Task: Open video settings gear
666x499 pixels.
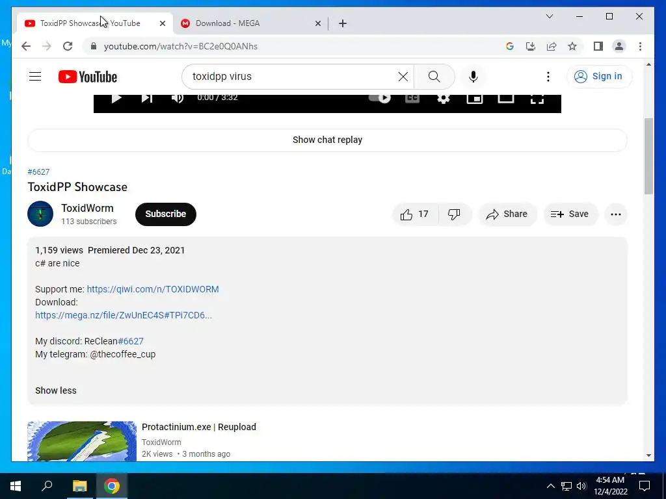Action: [444, 99]
